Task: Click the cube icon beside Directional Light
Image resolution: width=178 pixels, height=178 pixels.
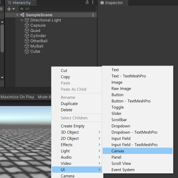Action: 27,20
